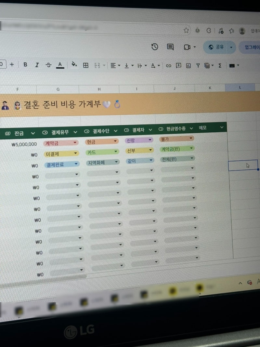Open the 결제수단 column filter chevron

pos(115,131)
